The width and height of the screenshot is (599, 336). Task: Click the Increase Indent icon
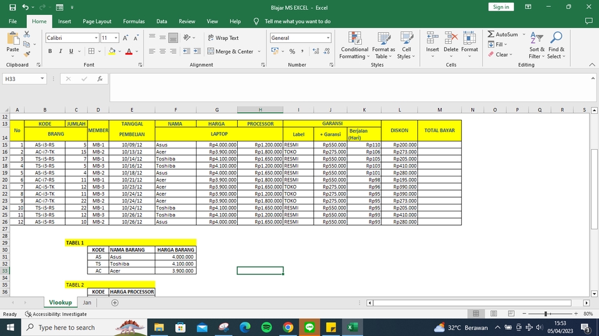point(197,51)
